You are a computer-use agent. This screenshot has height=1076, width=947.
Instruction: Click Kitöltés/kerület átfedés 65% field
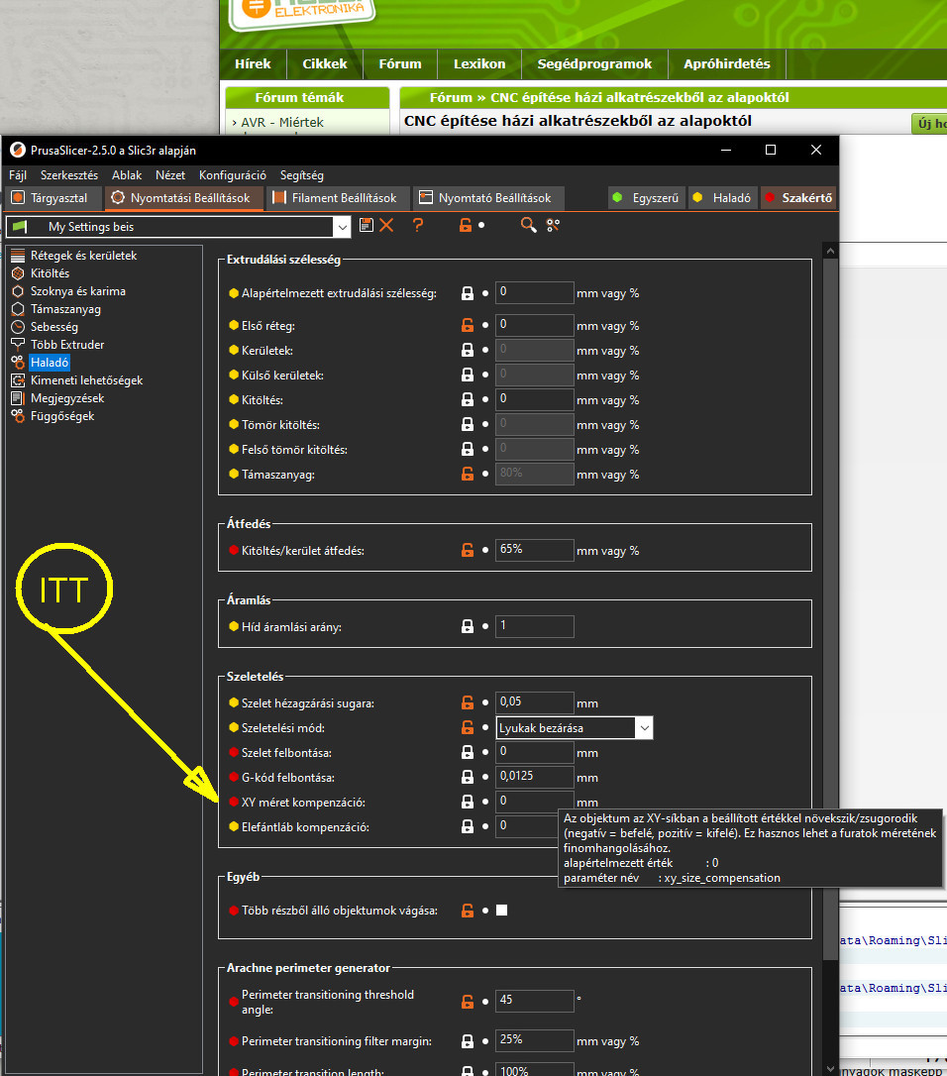[535, 550]
